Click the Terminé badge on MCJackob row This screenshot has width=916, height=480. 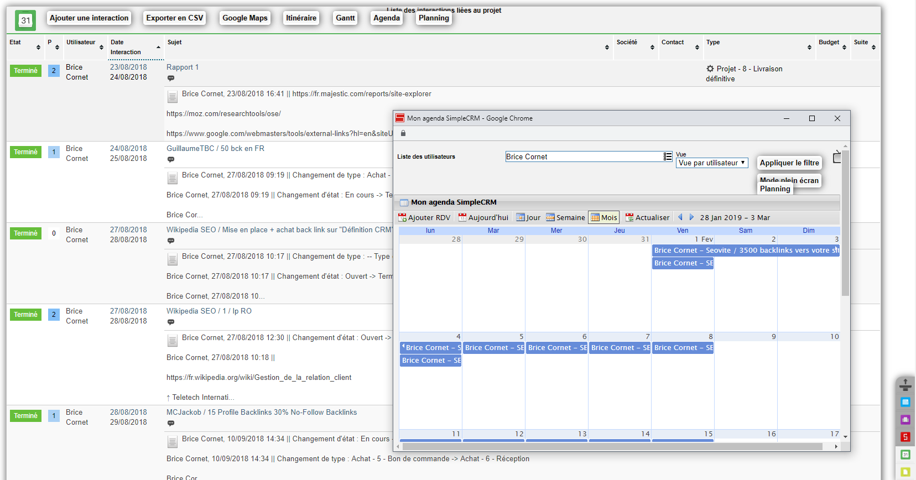coord(26,416)
